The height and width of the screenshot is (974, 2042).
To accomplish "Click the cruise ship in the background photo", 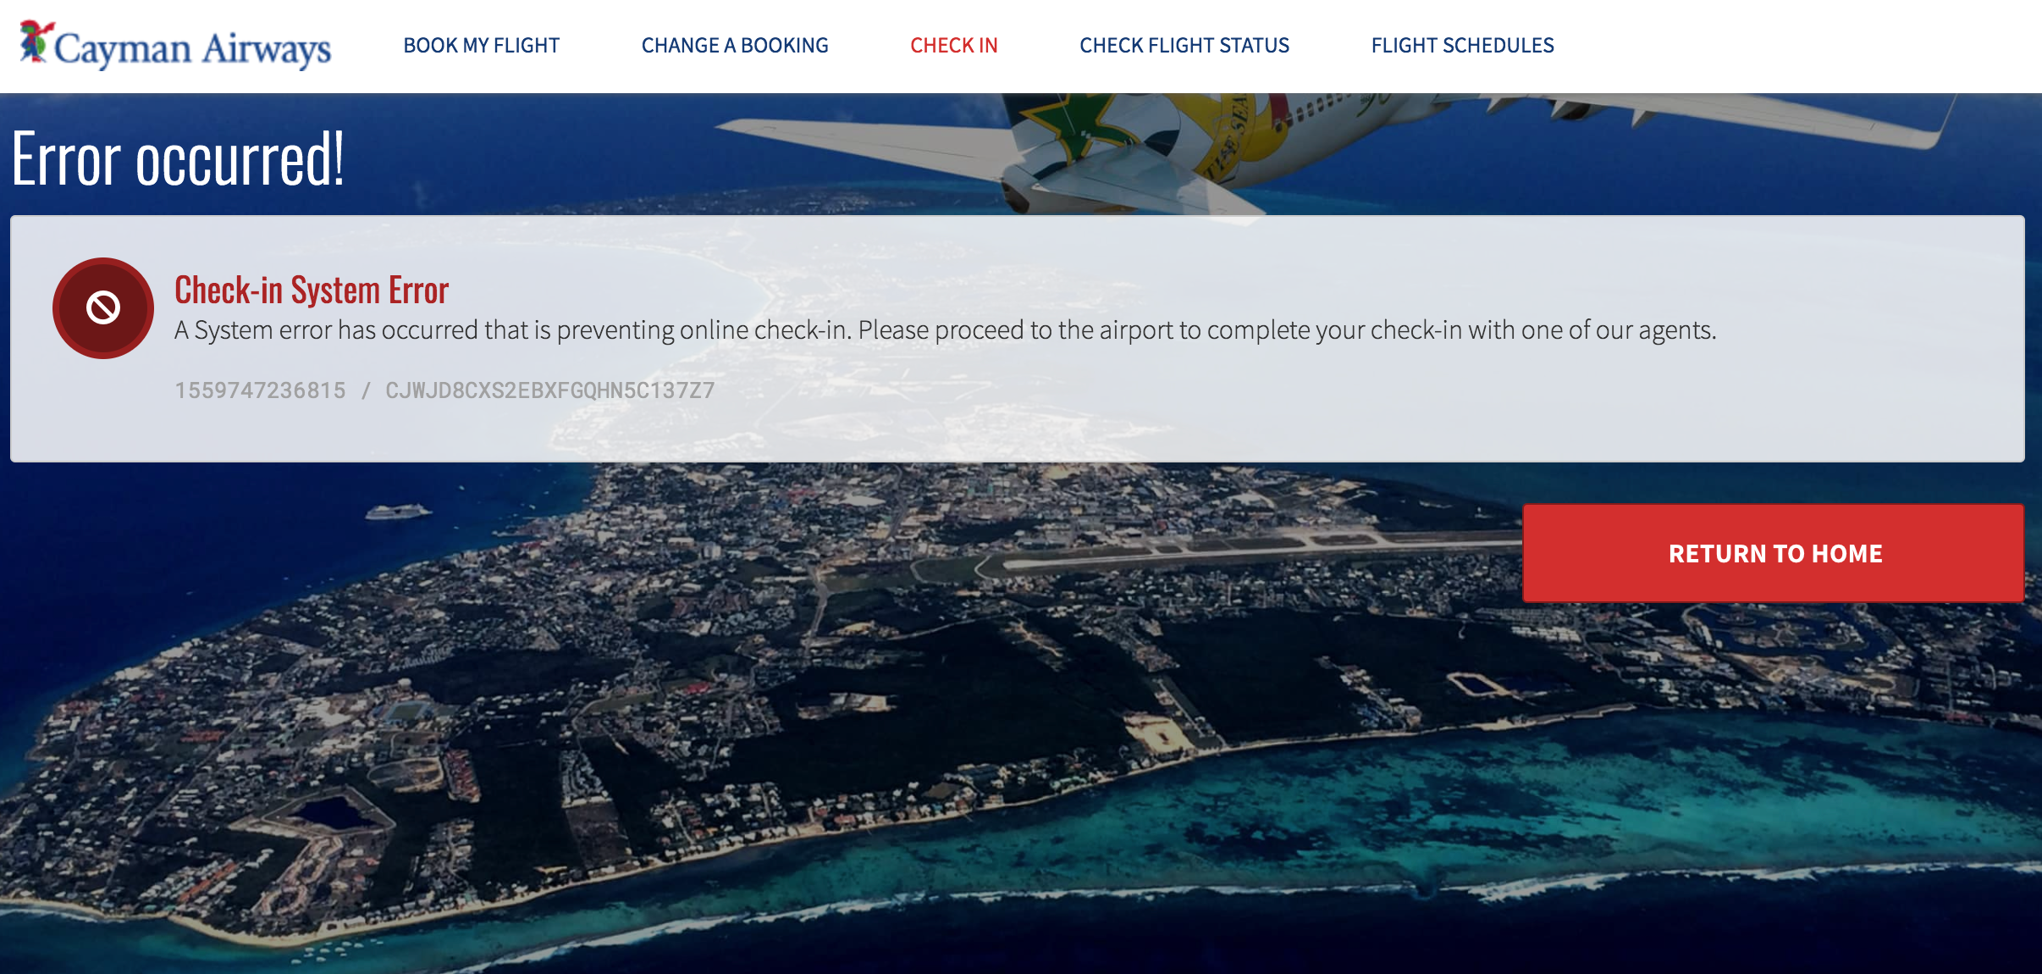I will [397, 512].
